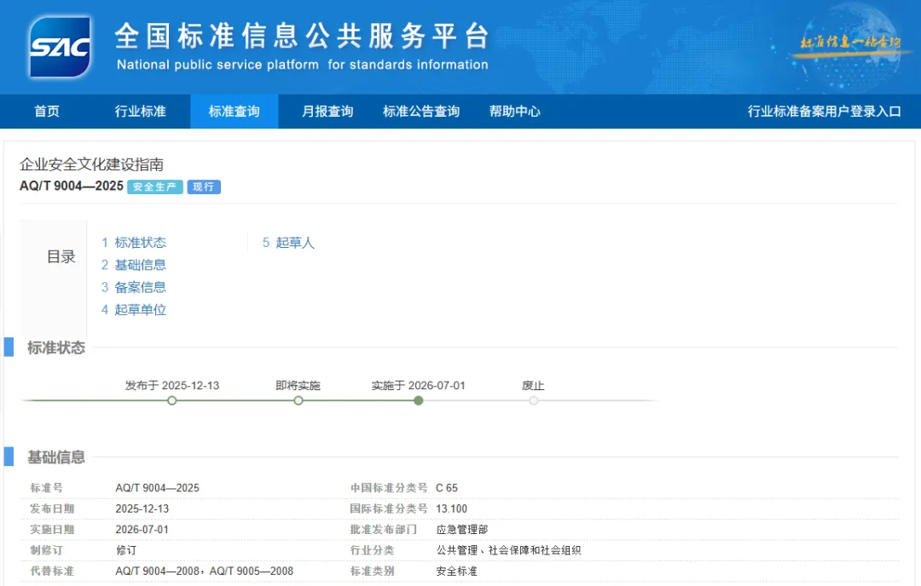Jump to 2 基础信息 in 目录

(x=133, y=265)
